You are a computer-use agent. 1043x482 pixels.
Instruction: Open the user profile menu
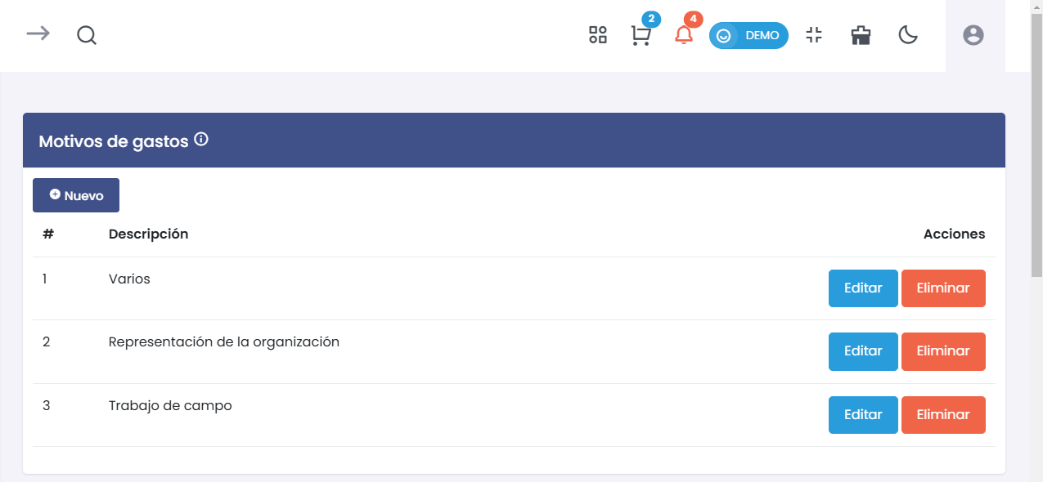click(973, 35)
